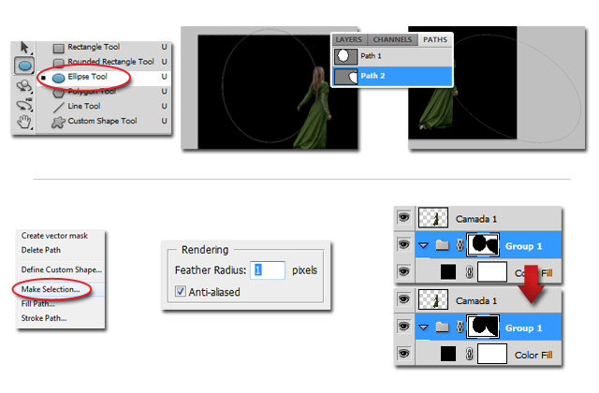599x393 pixels.
Task: Click Camada 1 thumbnail, lower layers panel
Action: coord(433,299)
